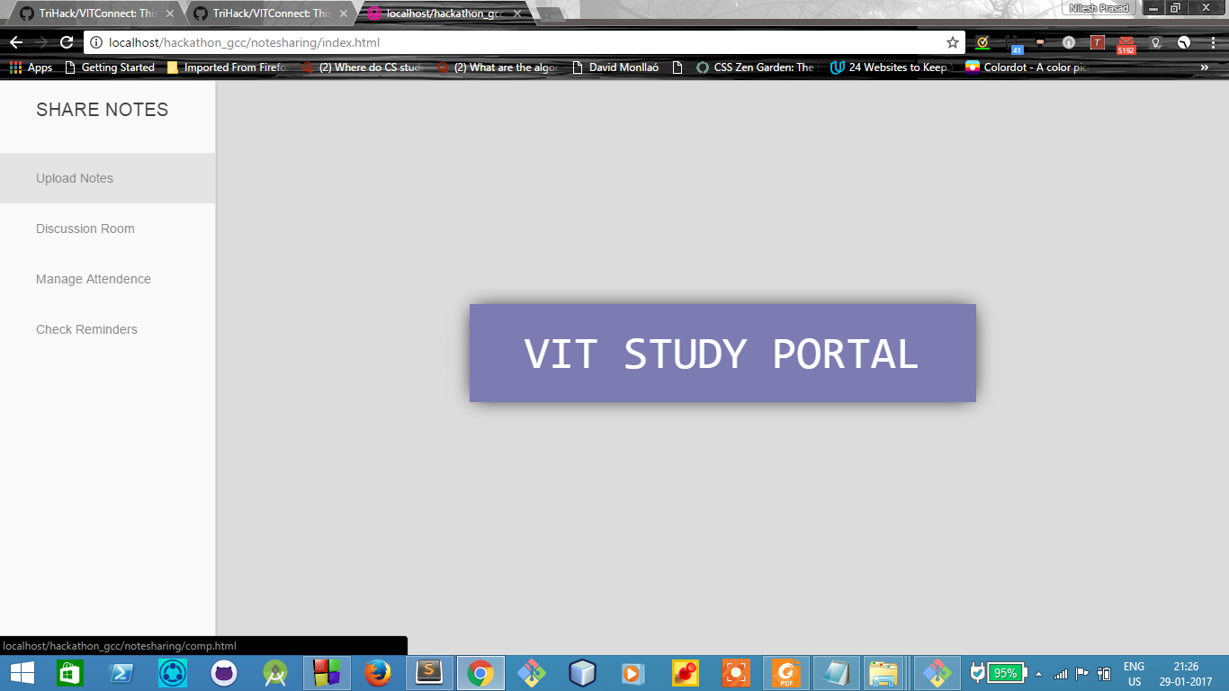This screenshot has width=1229, height=691.
Task: Open the orange PDF reader taskbar icon
Action: pyautogui.click(x=786, y=673)
